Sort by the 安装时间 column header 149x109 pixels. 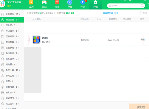click(x=113, y=19)
